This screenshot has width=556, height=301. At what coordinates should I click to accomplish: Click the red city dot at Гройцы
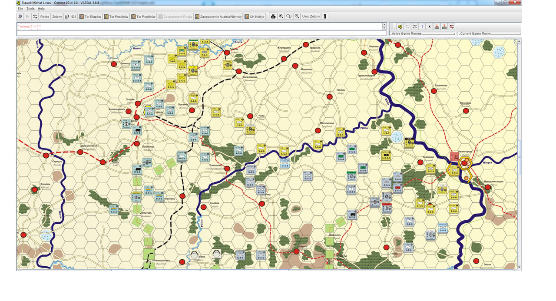click(x=330, y=97)
